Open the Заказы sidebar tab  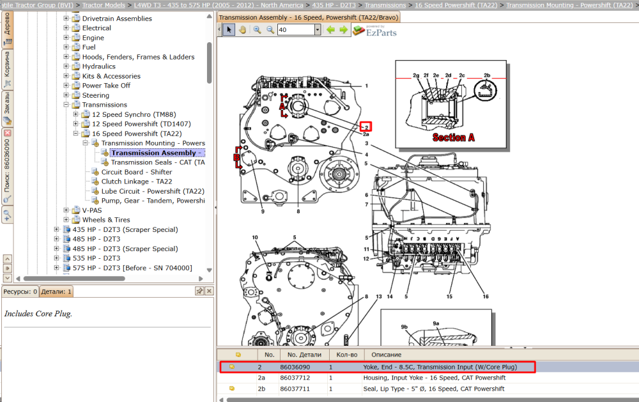[x=7, y=108]
